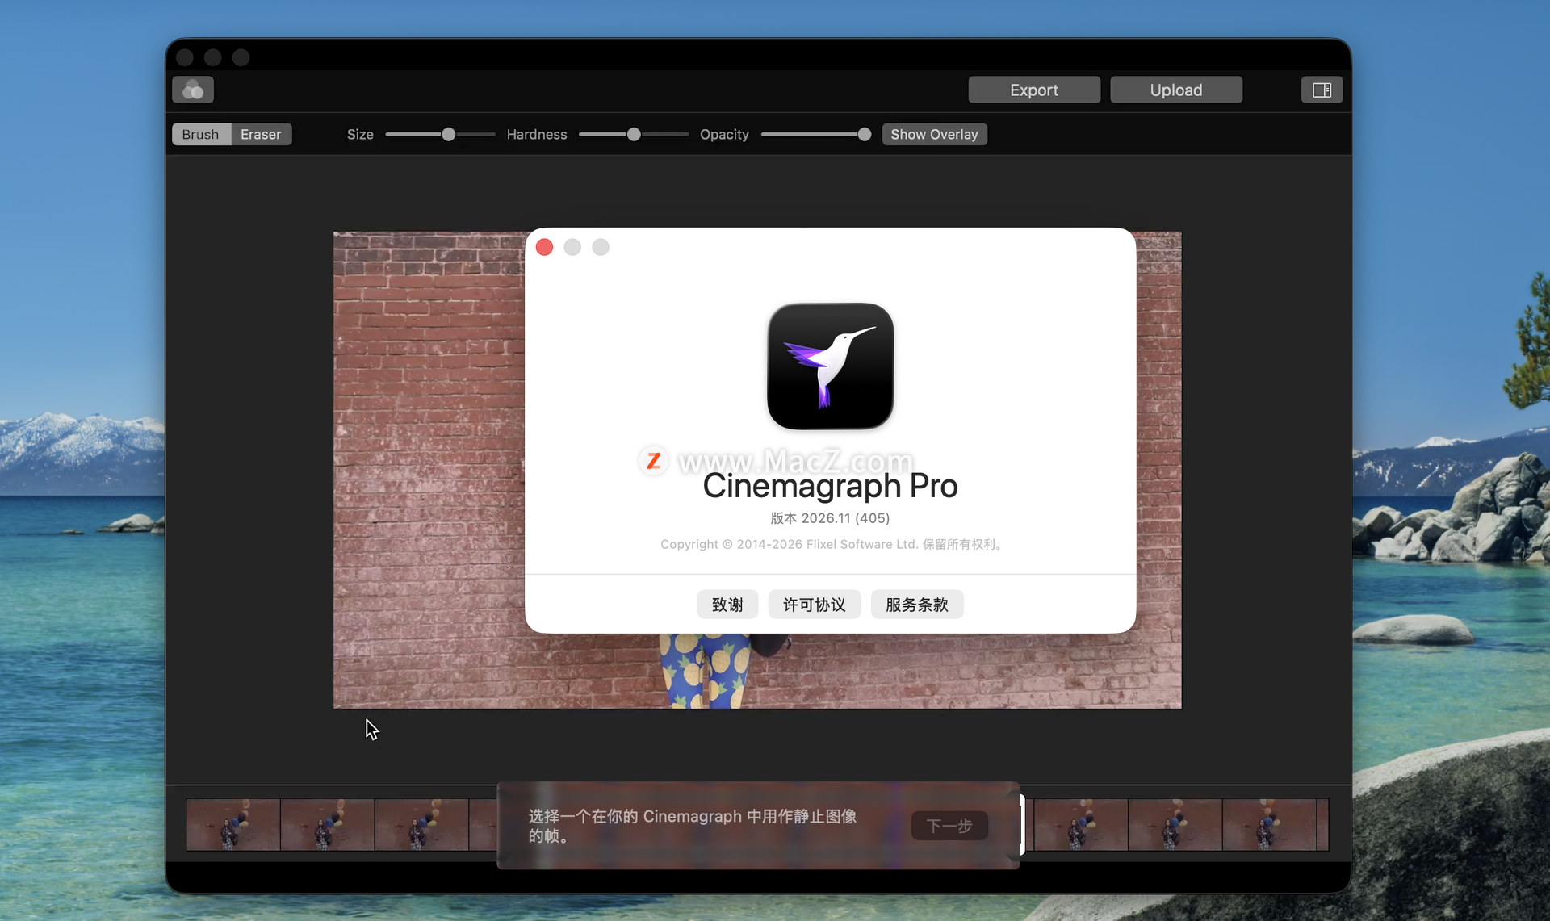
Task: Click the Upload button
Action: (x=1175, y=90)
